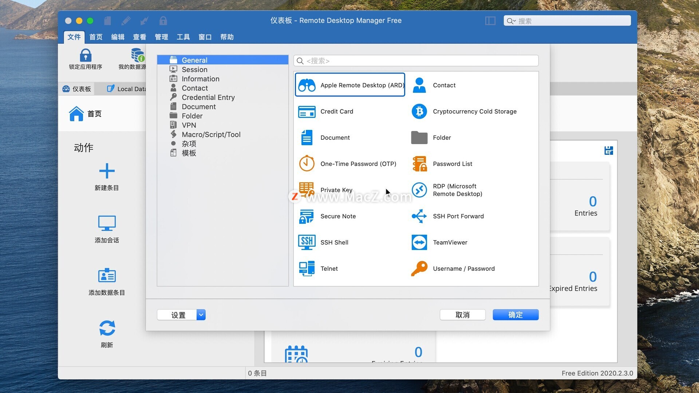Choose RDP Microsoft Remote Desktop icon
Image resolution: width=699 pixels, height=393 pixels.
tap(419, 190)
